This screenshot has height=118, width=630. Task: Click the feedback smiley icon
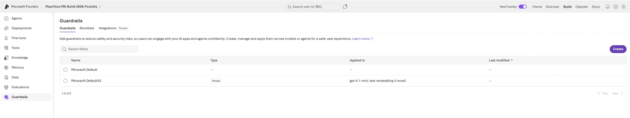[616, 7]
